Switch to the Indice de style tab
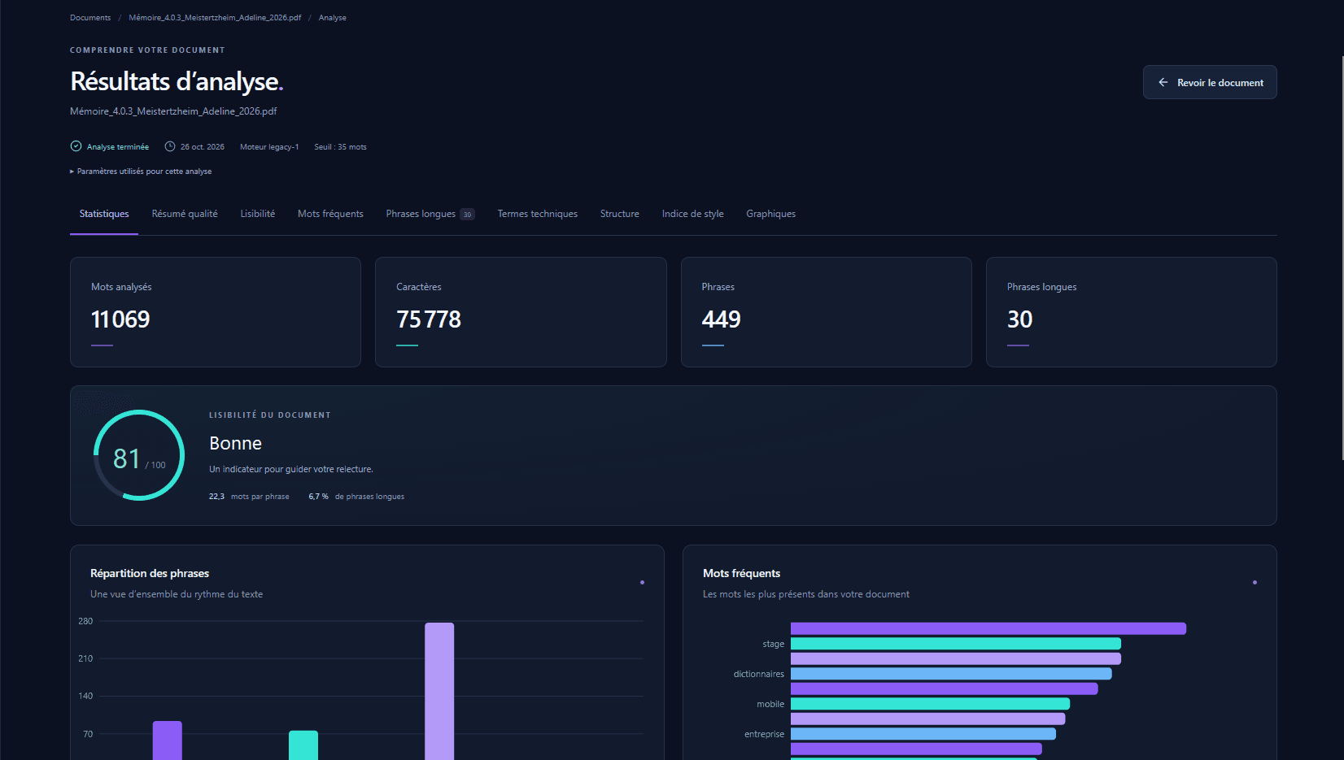This screenshot has width=1344, height=760. tap(692, 214)
